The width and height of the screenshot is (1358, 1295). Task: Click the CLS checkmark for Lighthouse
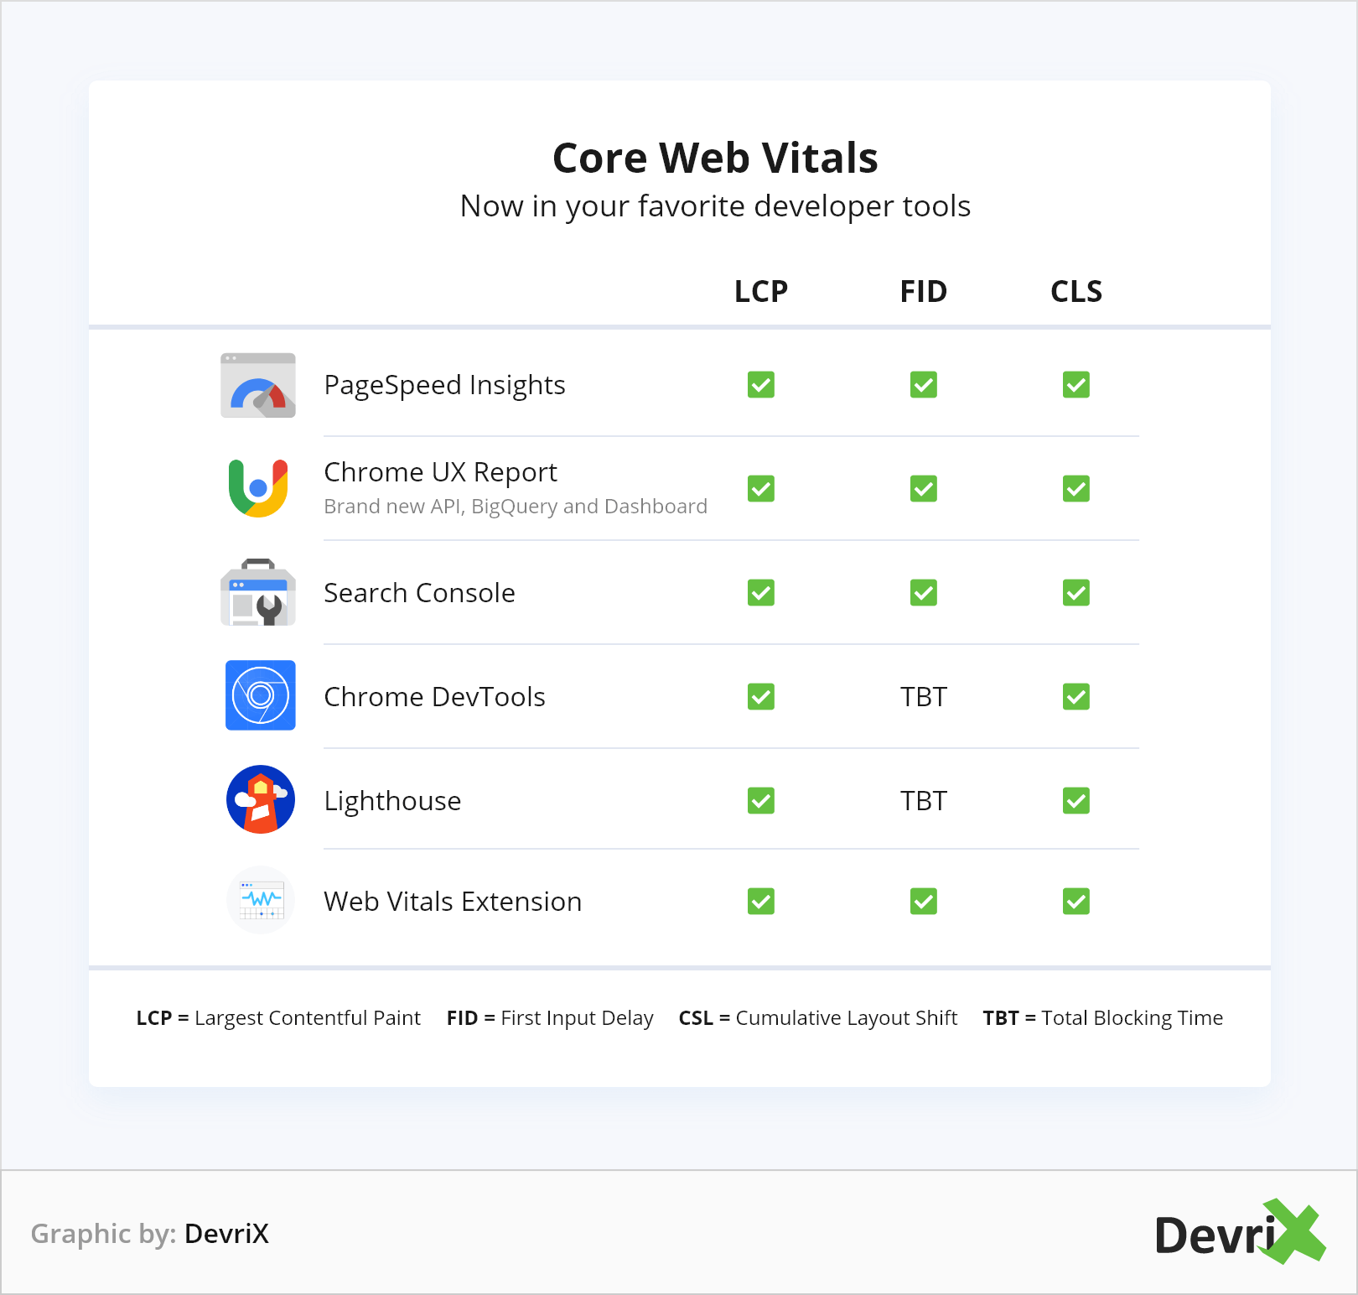coord(1076,801)
